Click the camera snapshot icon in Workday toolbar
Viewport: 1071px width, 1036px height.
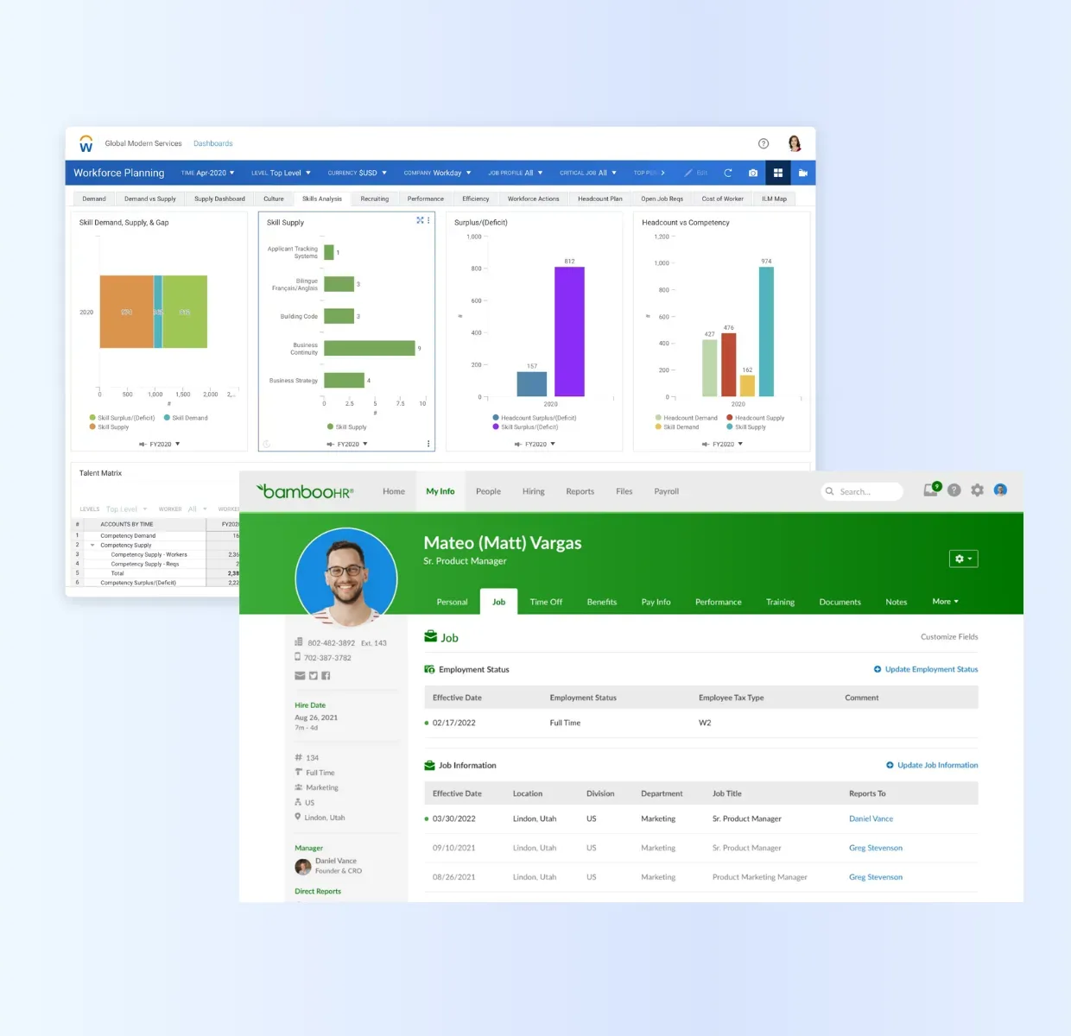click(753, 173)
